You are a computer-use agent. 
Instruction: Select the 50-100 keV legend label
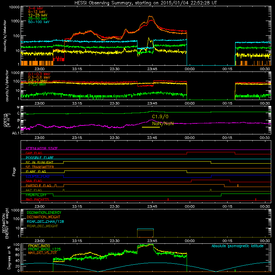click(39, 22)
